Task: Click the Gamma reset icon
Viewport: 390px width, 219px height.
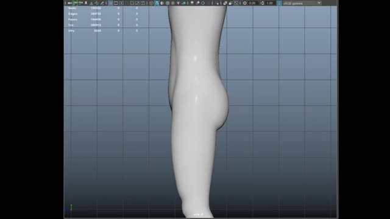Action: coord(262,3)
